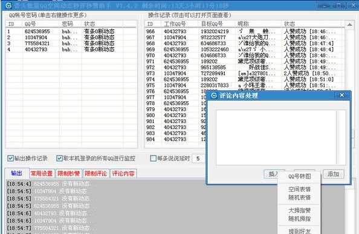Screen dimensions: 359x234
Task: Select account row with QQ 624536955
Action: 71,31
